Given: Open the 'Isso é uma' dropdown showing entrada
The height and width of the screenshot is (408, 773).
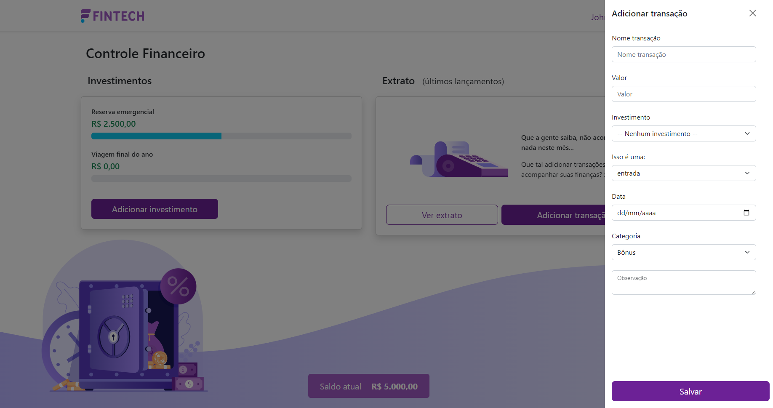Looking at the screenshot, I should [x=683, y=173].
